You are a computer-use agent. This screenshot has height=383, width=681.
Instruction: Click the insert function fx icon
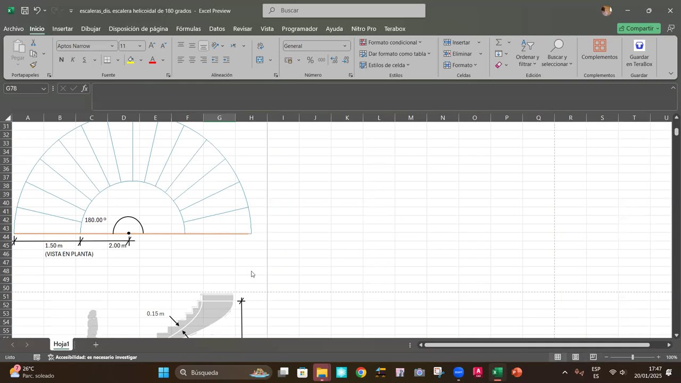click(85, 89)
